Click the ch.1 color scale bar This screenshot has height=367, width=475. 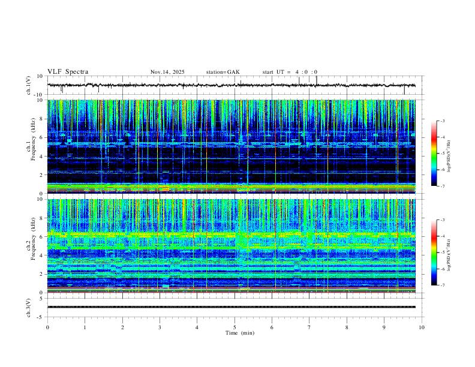[434, 154]
